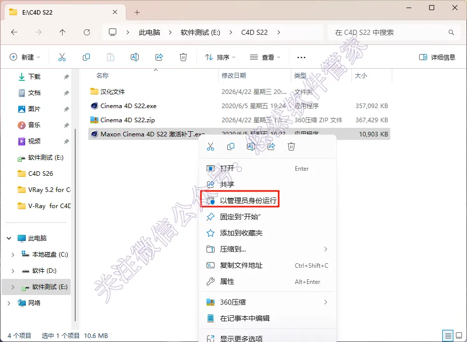
Task: Open the 排序 sort dropdown
Action: click(x=220, y=57)
